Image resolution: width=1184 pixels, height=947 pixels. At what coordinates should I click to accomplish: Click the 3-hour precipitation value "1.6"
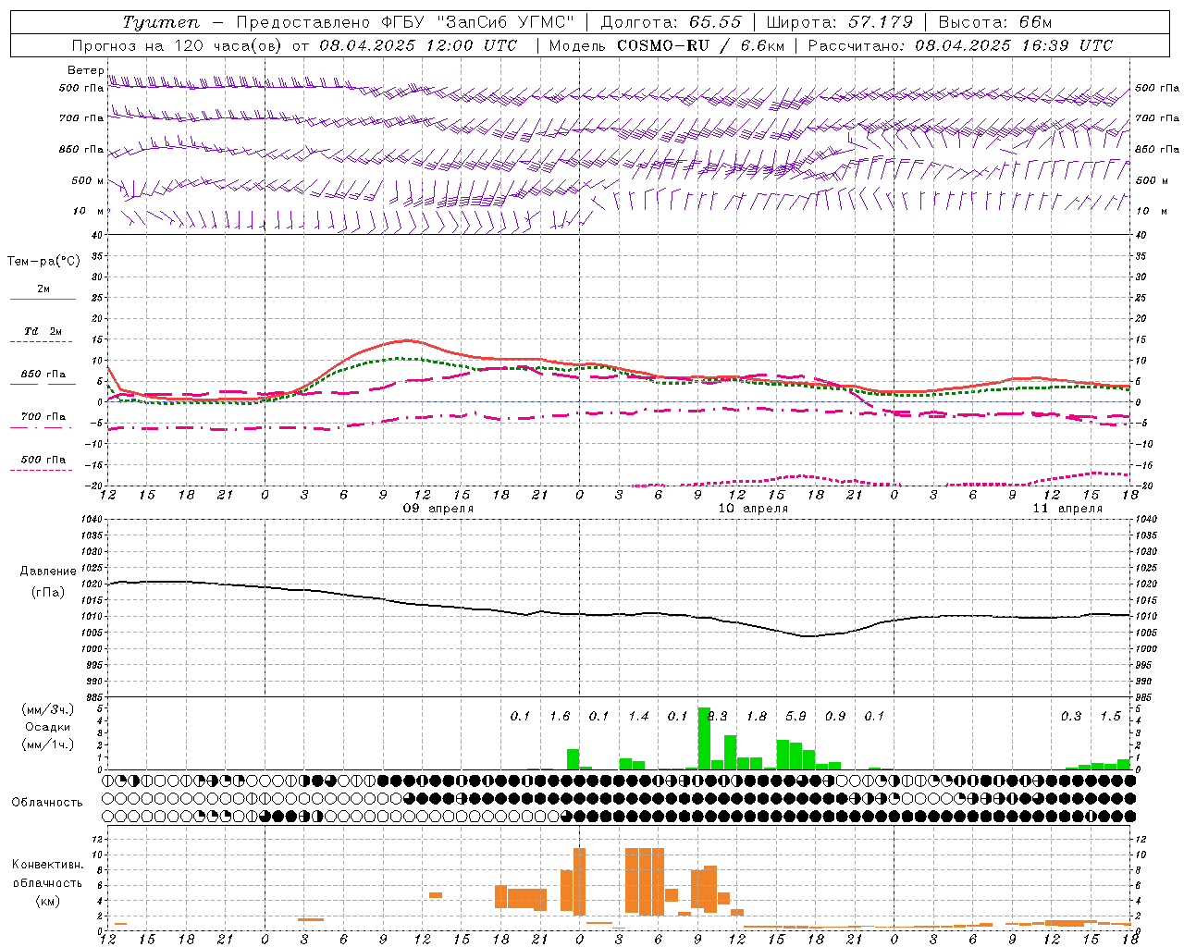(x=560, y=717)
